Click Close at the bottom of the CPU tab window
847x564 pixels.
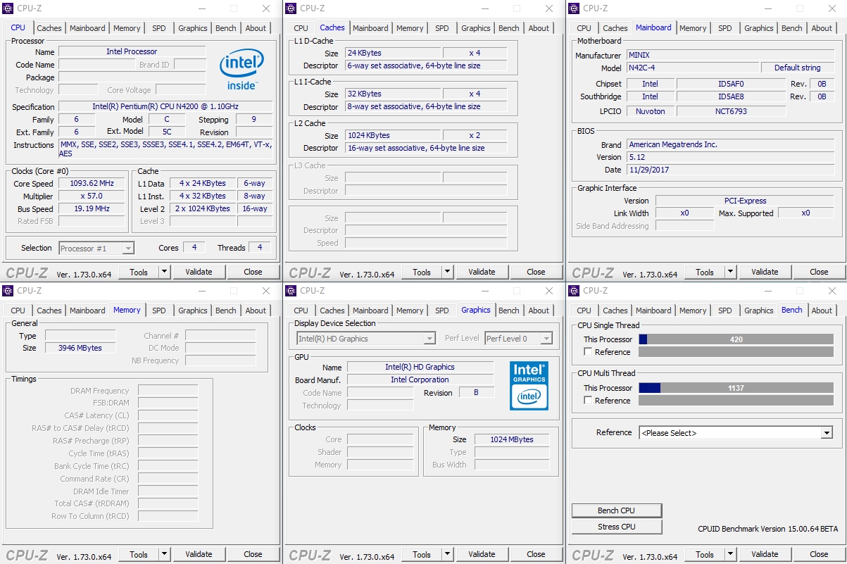(253, 272)
